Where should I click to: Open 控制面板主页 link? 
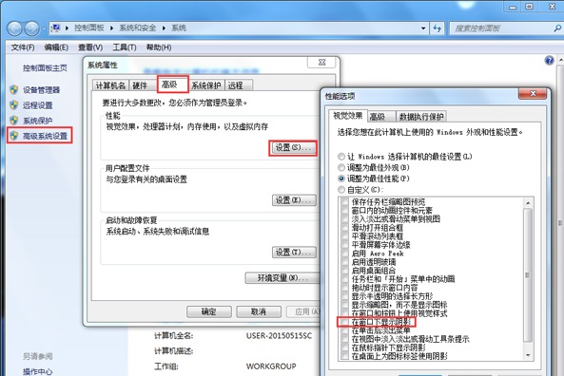tap(45, 67)
